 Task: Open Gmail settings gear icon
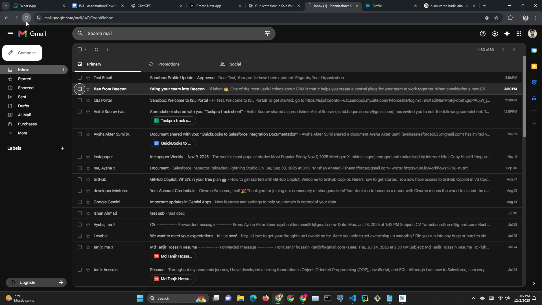495,34
